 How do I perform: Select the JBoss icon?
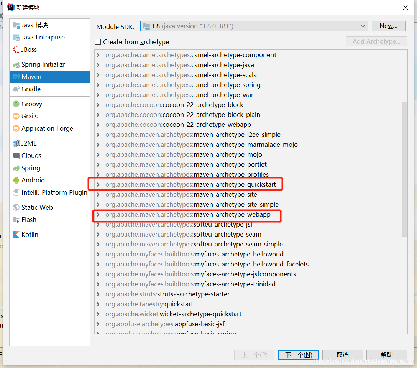(x=16, y=50)
